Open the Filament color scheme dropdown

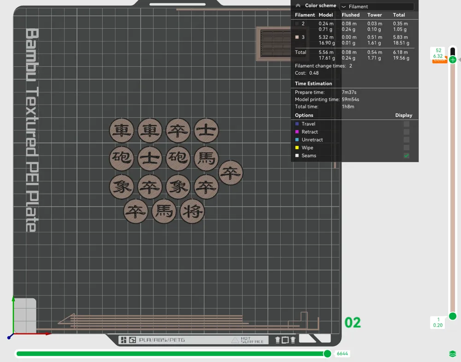(377, 6)
